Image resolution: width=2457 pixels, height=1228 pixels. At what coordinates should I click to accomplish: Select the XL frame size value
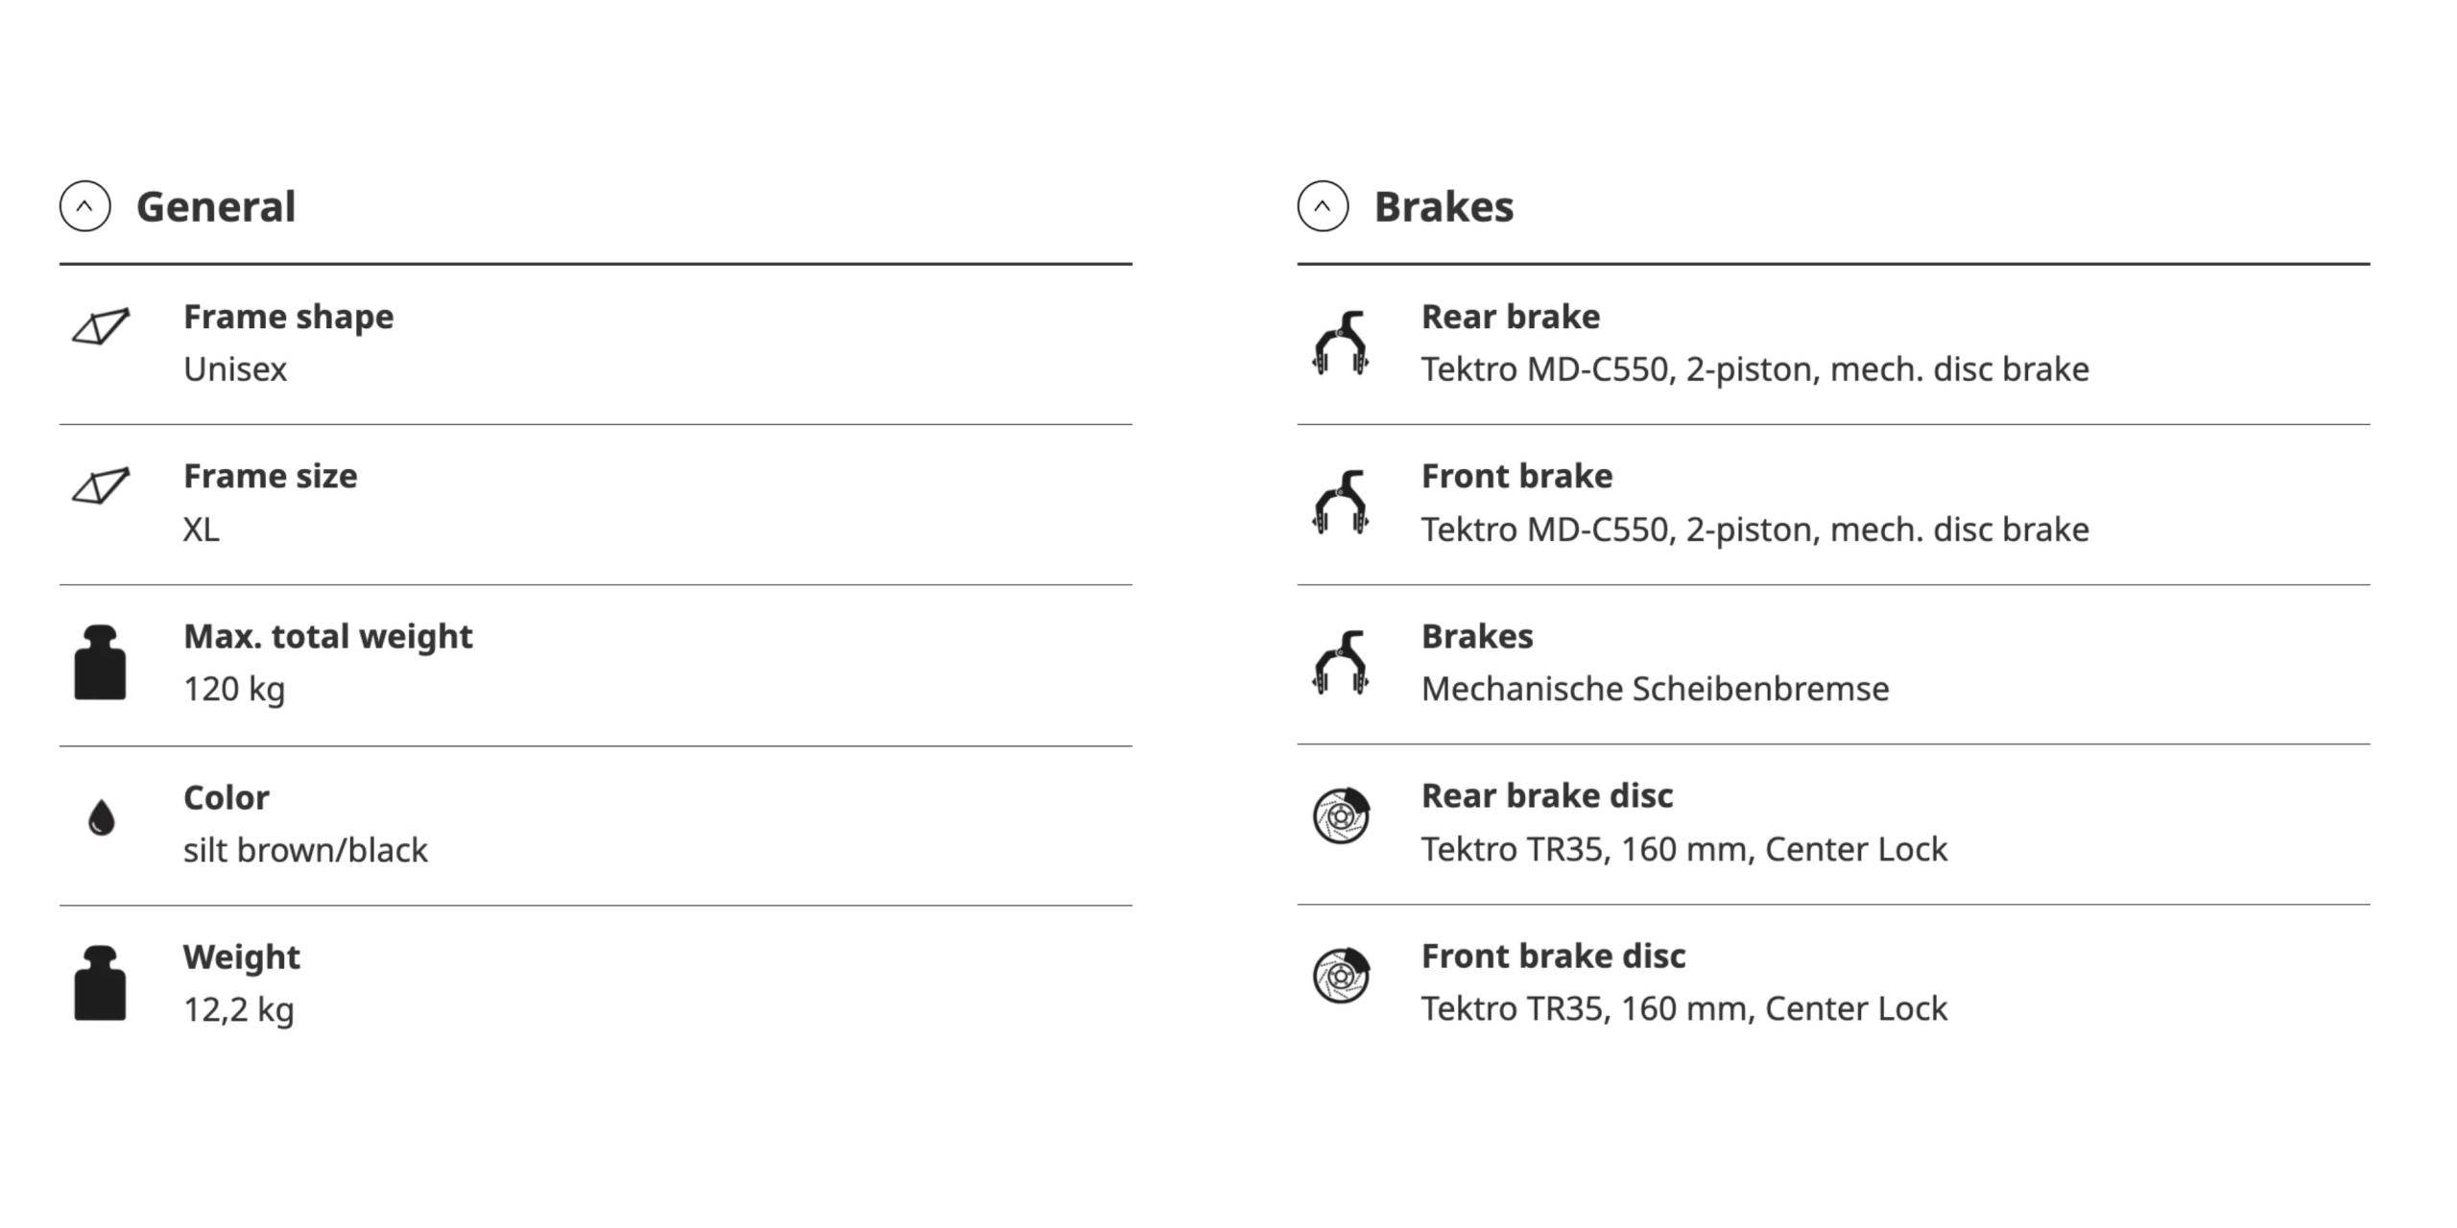pyautogui.click(x=202, y=530)
